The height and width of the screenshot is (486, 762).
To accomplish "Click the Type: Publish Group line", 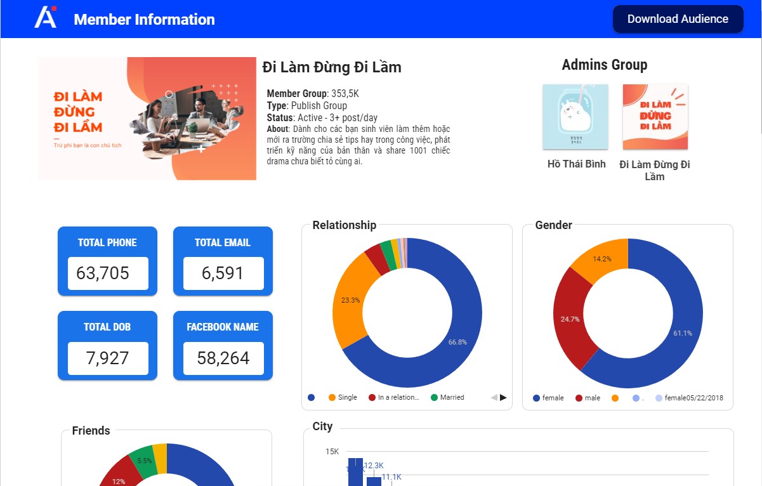I will tap(307, 105).
